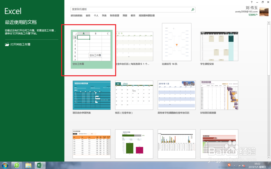
Task: Select the 业务 suggested search
Action: (88, 15)
